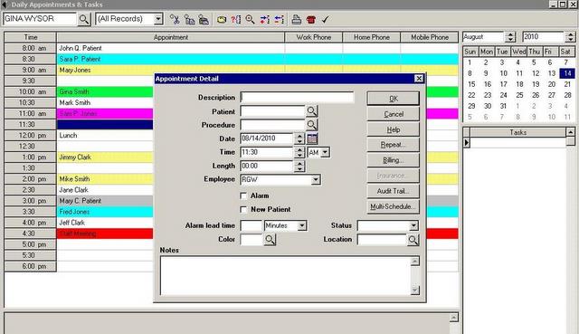This screenshot has height=334, width=579.
Task: Open the Color lookup magnifier icon
Action: point(270,240)
